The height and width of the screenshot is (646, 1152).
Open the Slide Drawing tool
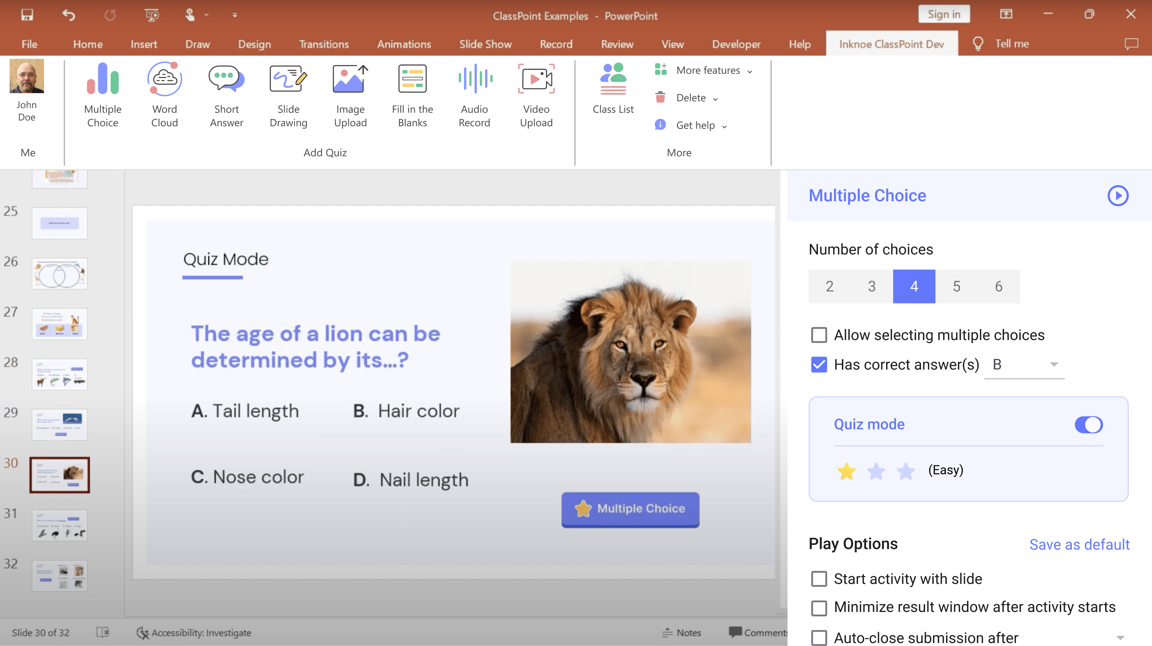pyautogui.click(x=288, y=94)
